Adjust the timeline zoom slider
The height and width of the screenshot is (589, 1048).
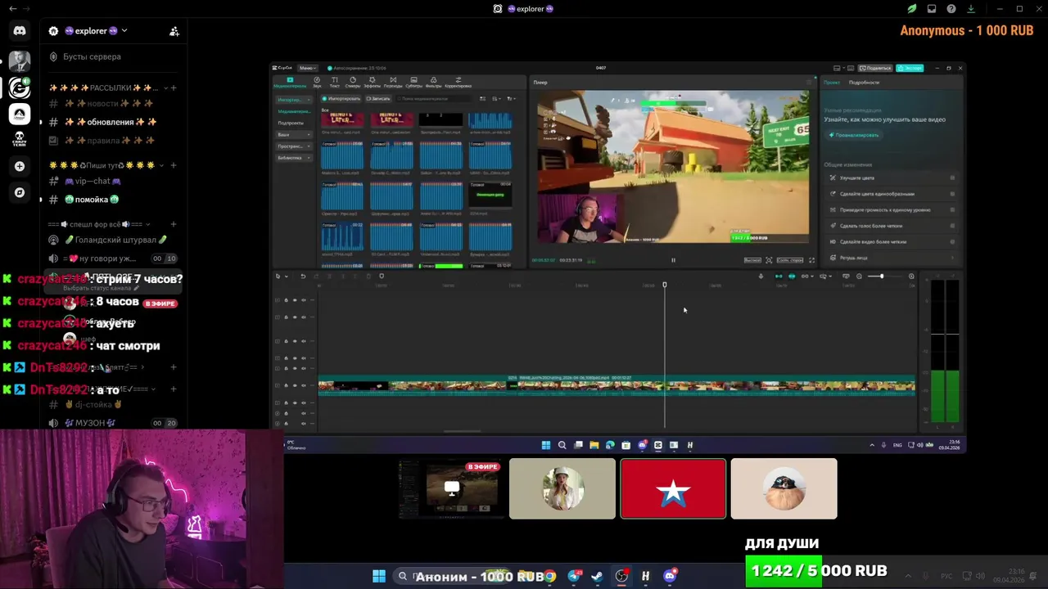click(x=883, y=277)
